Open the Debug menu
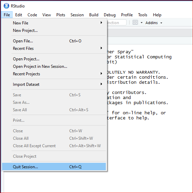The height and width of the screenshot is (193, 193). 110,15
